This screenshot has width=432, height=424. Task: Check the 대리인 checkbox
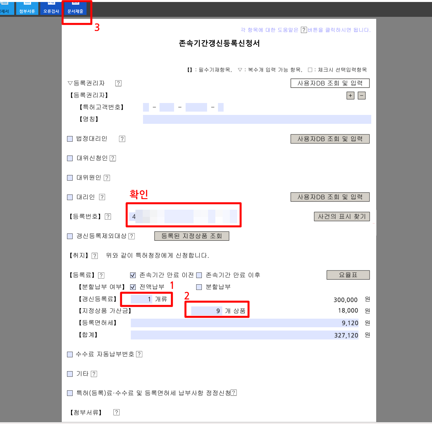click(70, 197)
